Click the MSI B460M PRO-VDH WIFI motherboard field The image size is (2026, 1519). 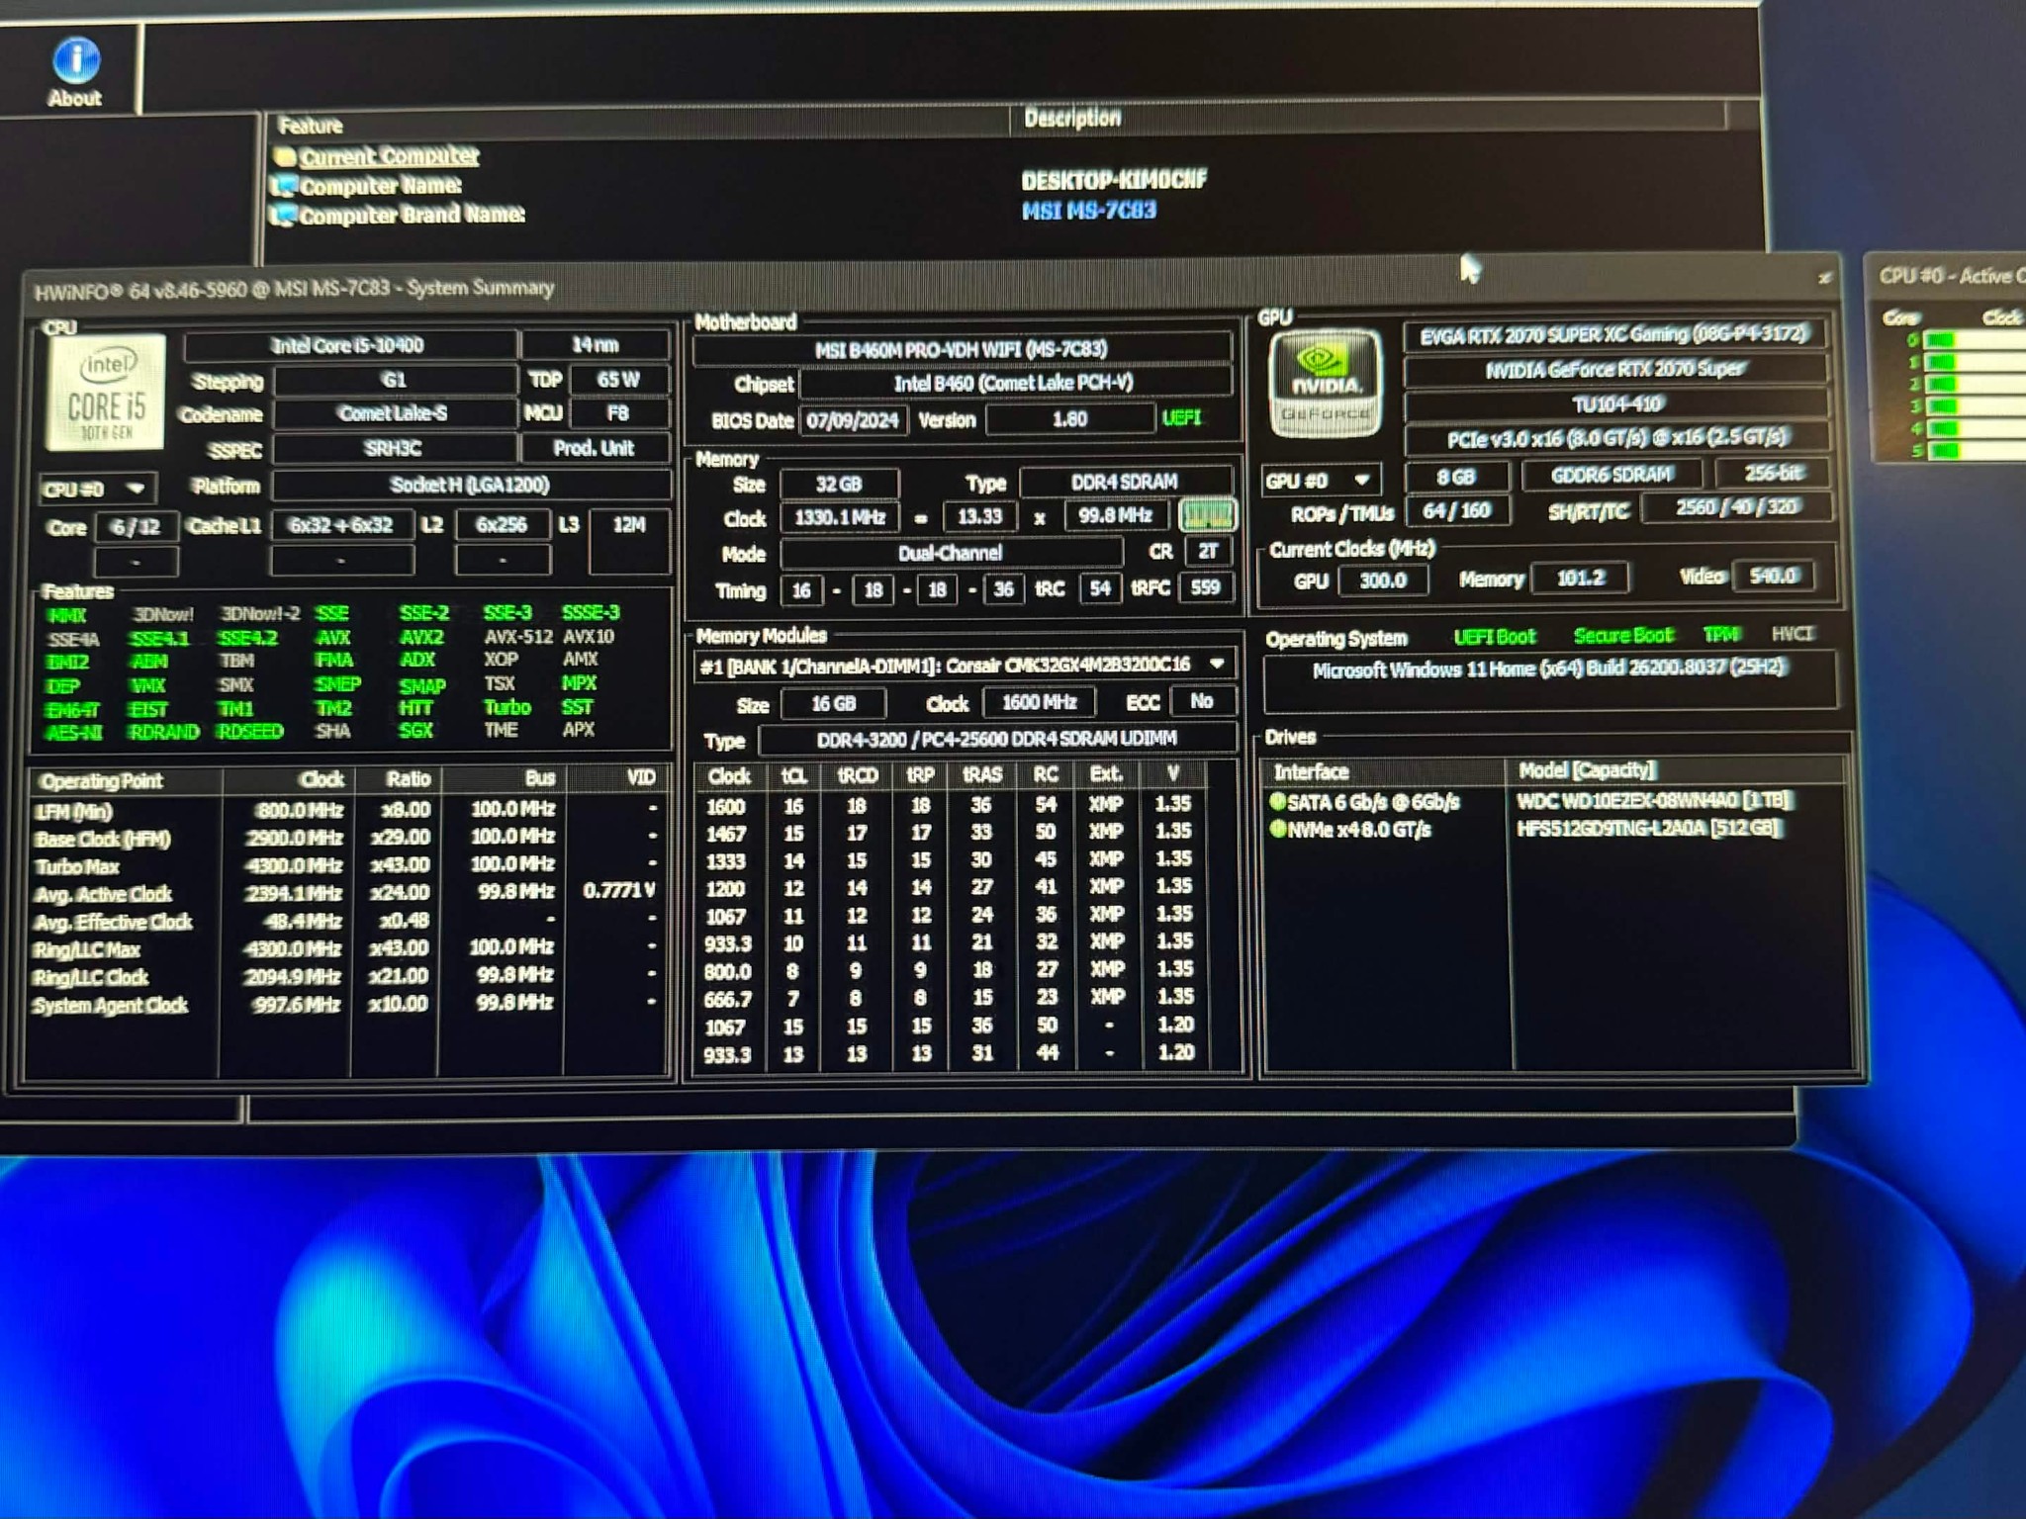(x=962, y=349)
